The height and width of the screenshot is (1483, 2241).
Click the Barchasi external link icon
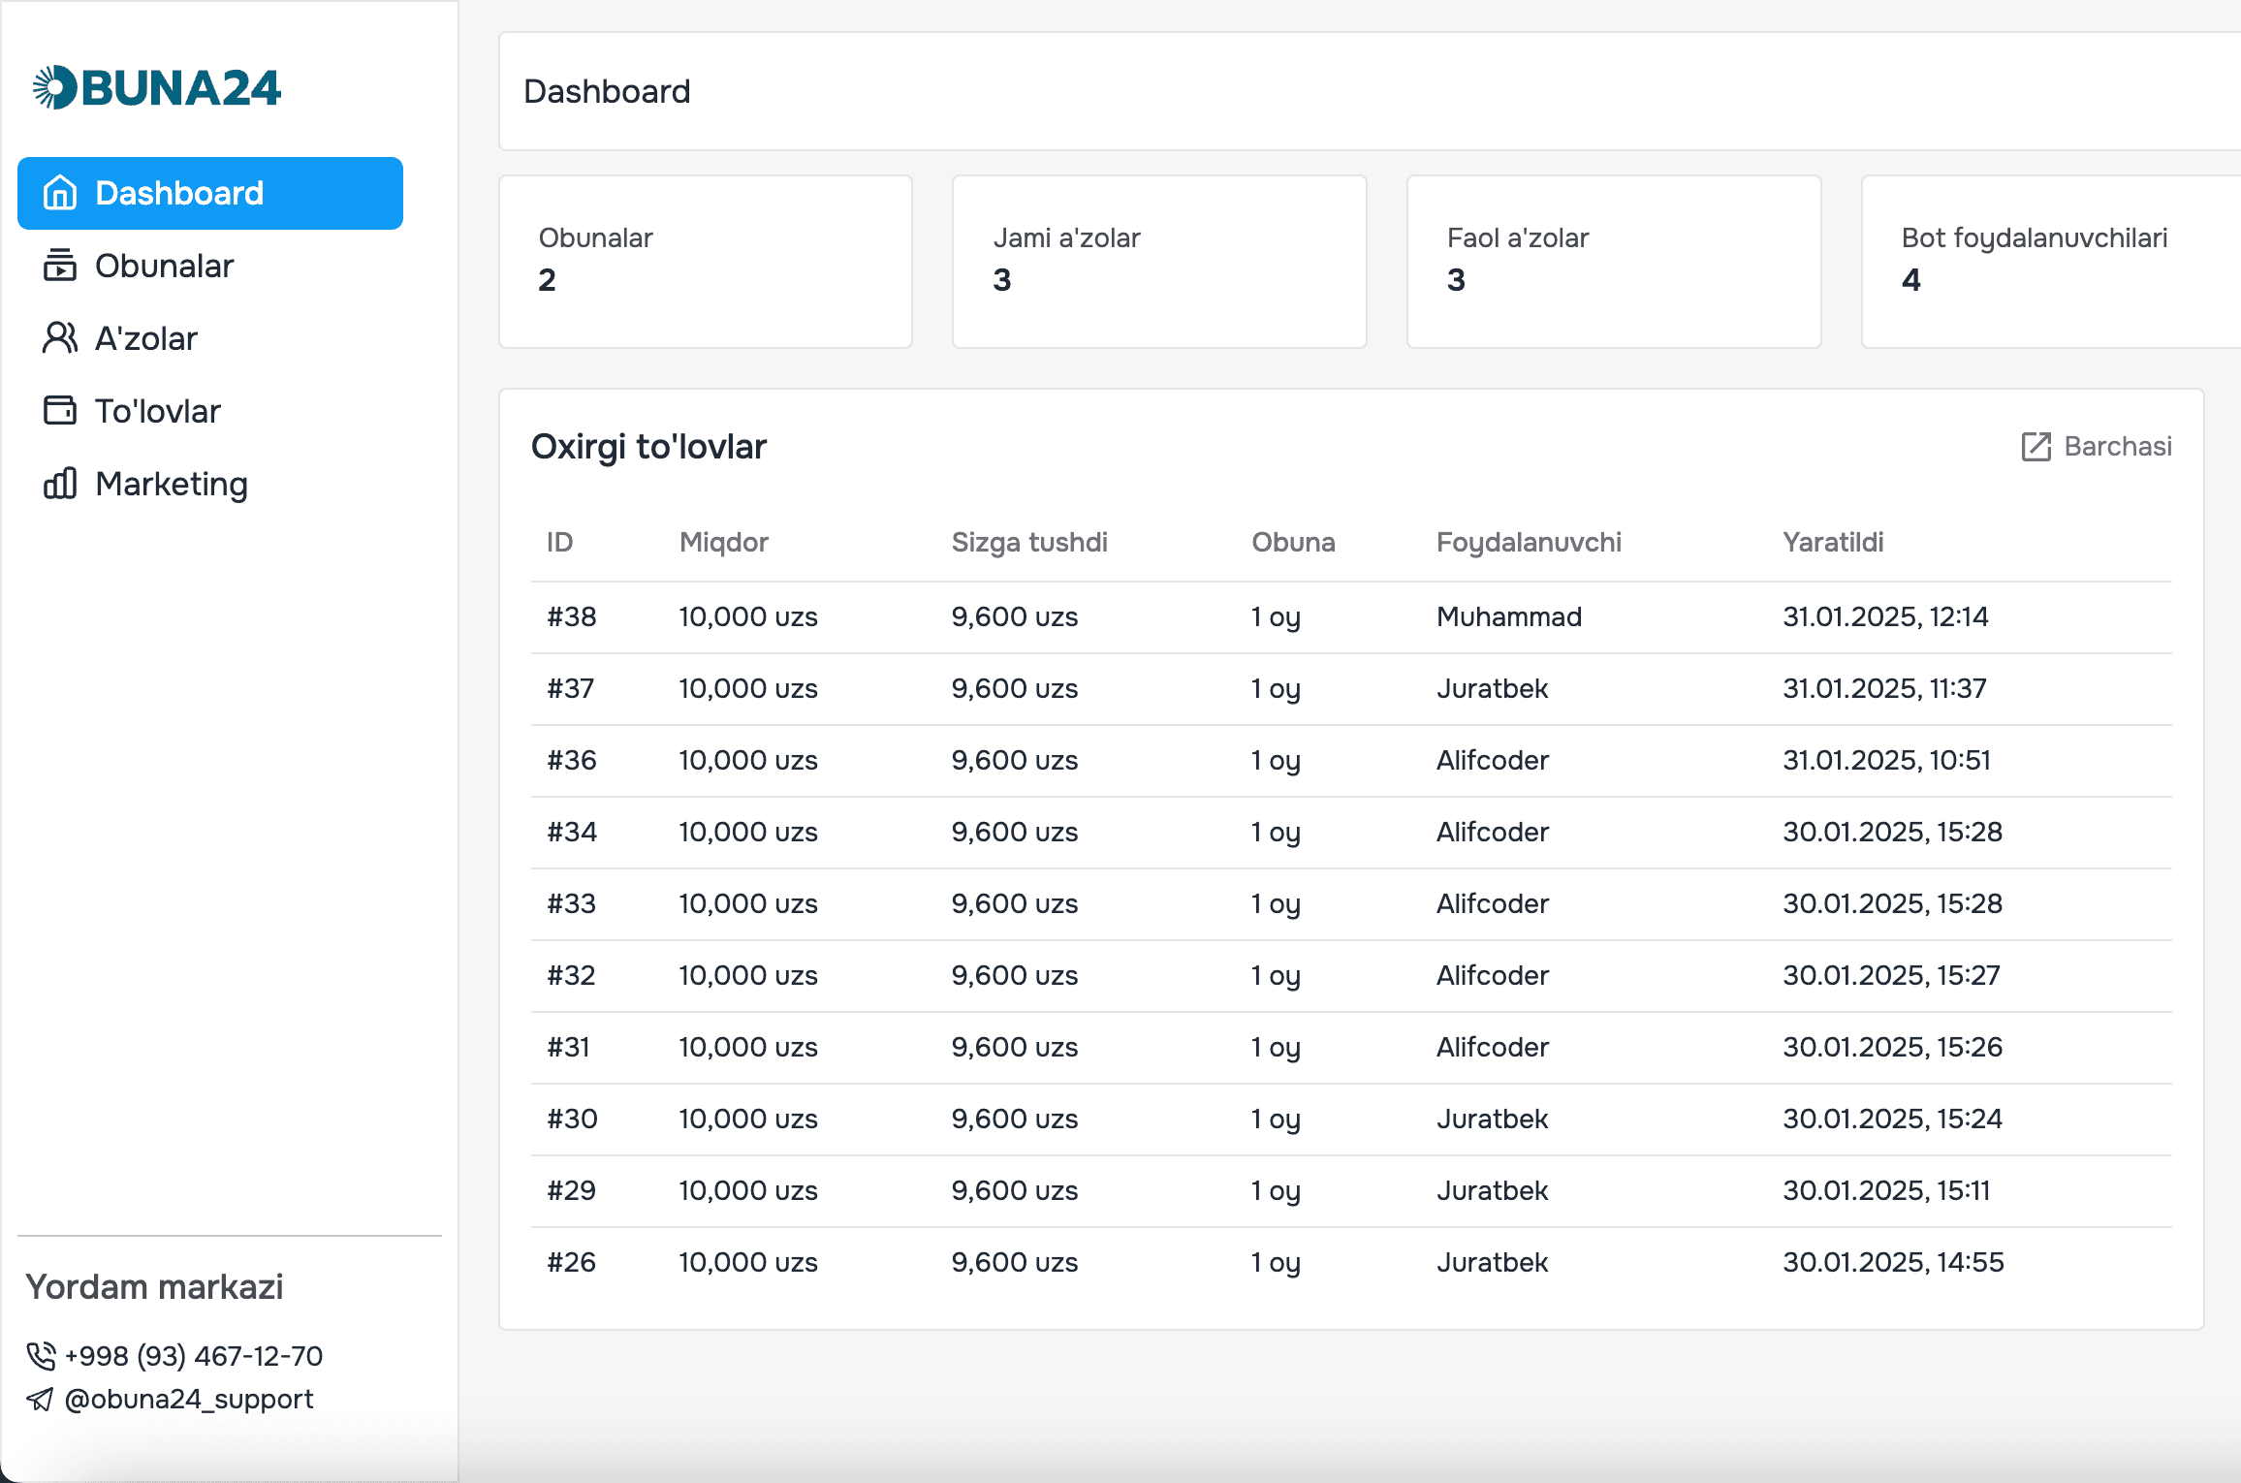coord(2036,447)
